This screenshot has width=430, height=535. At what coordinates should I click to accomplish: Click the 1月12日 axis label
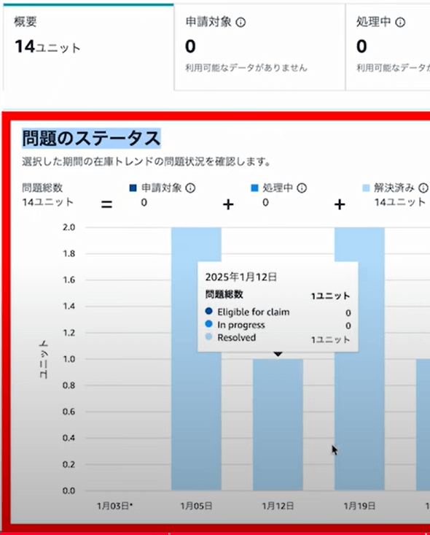tap(278, 506)
